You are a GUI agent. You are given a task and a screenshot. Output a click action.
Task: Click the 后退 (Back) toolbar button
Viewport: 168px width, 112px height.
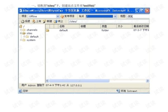coord(25,21)
